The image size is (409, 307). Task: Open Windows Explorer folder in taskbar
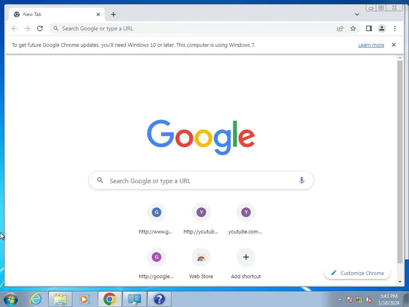tap(60, 299)
